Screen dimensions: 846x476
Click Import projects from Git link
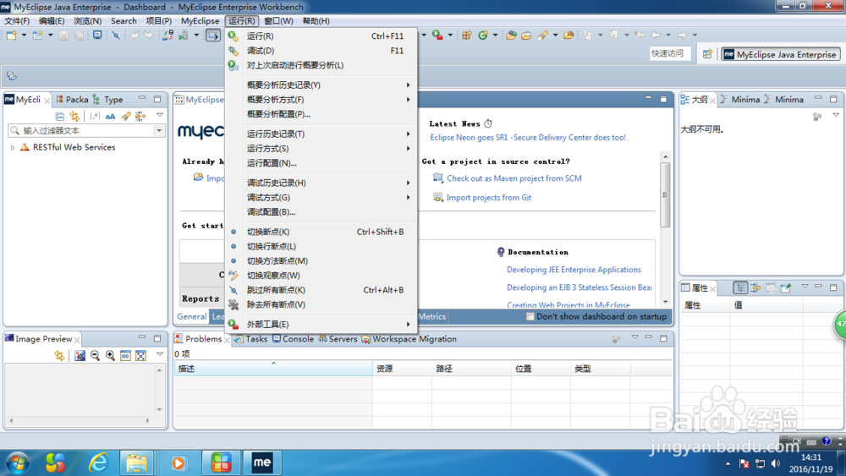[x=488, y=198]
